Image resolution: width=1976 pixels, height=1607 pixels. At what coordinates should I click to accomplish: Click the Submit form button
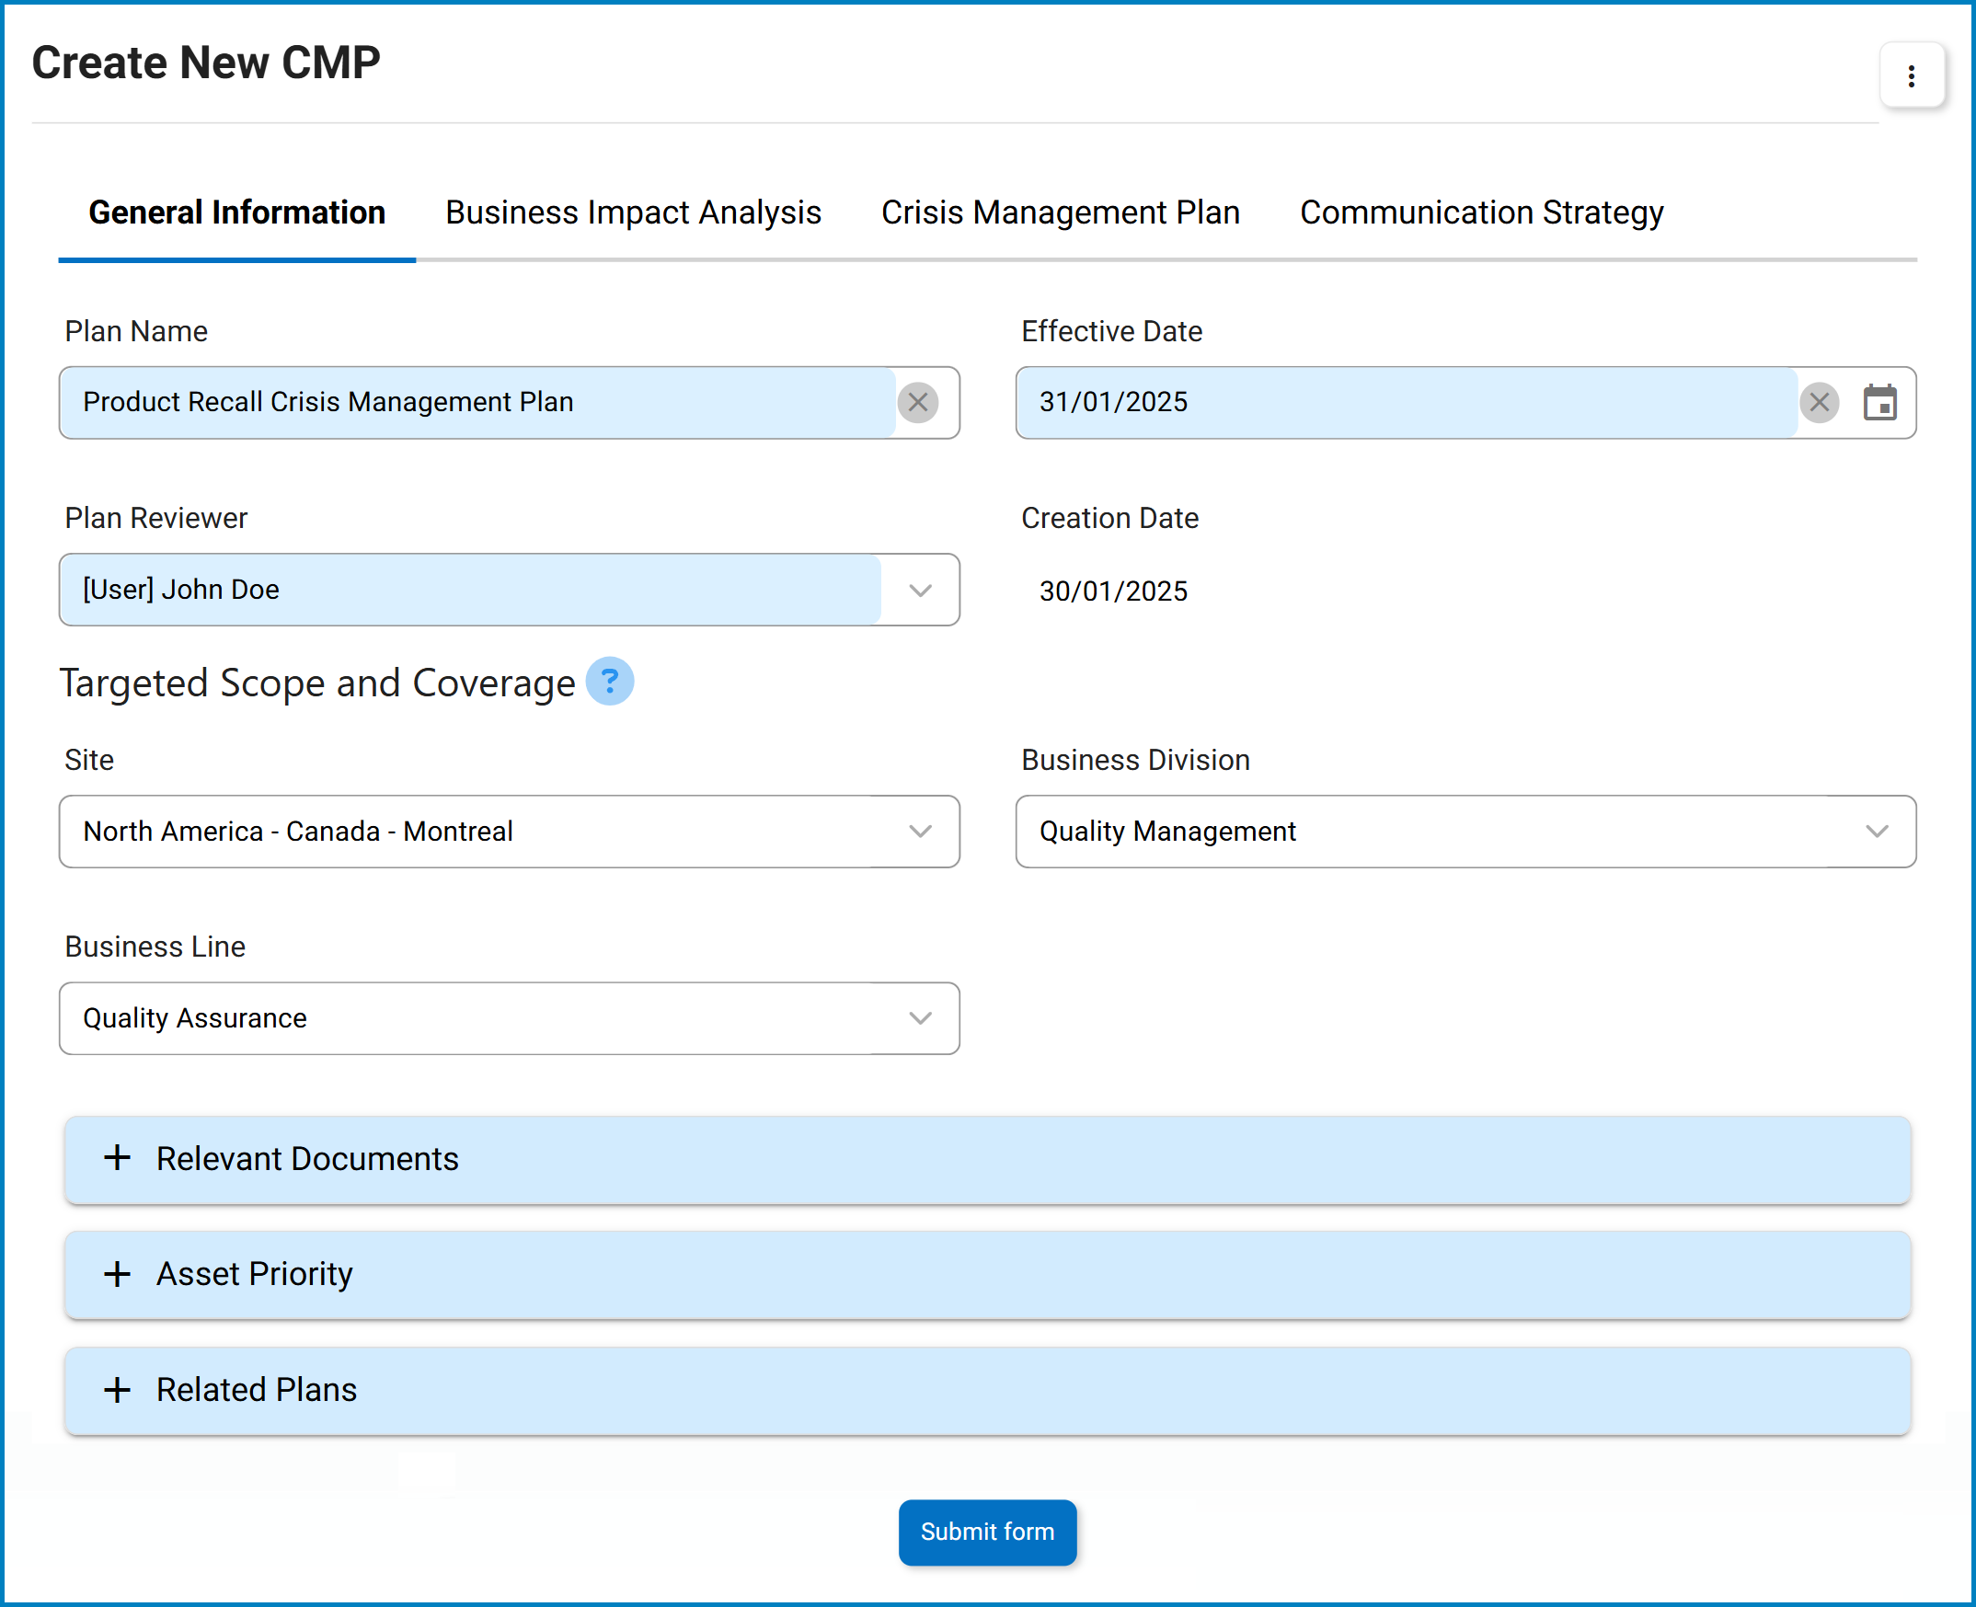pyautogui.click(x=987, y=1532)
